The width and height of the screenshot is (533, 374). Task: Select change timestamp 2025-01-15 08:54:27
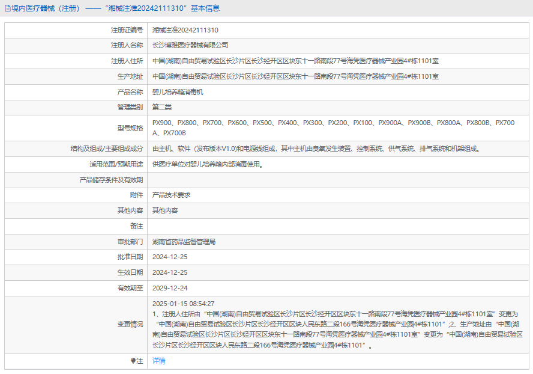[183, 304]
